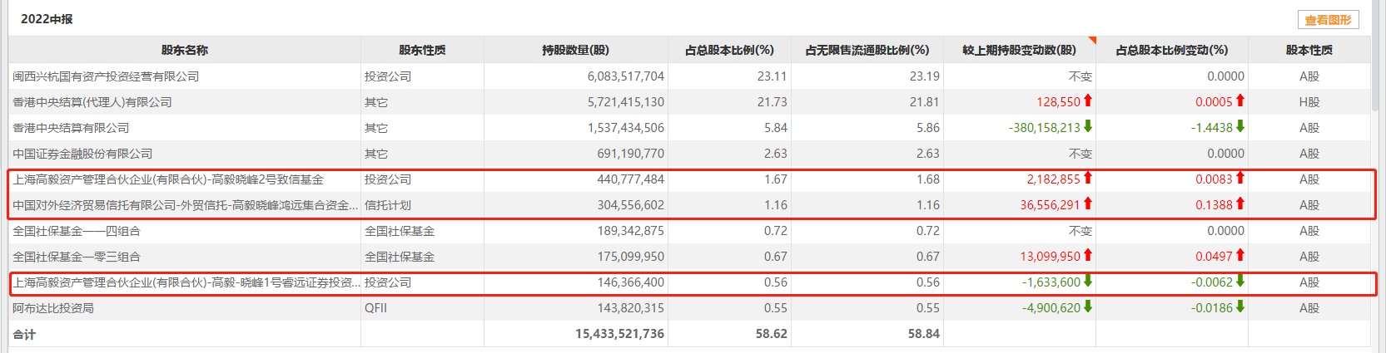Open 香港中央结算(代理人)有限公司 shareholder entry
This screenshot has height=353, width=1386.
point(92,102)
